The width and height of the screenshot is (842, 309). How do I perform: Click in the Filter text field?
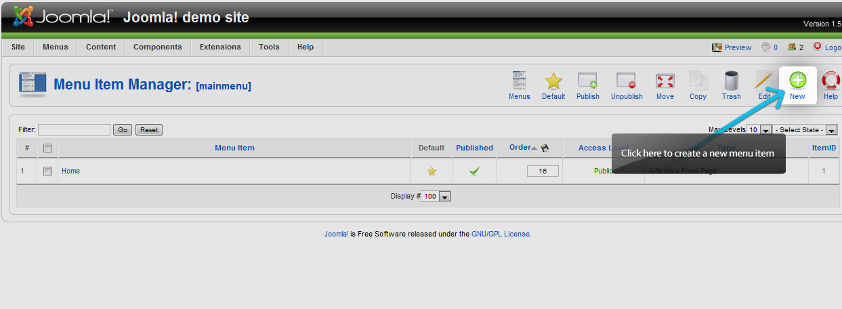coord(74,129)
